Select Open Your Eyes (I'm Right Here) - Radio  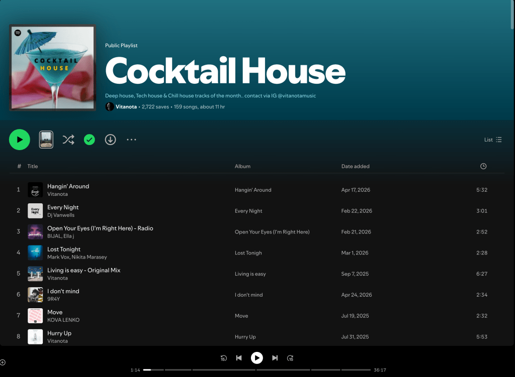click(x=100, y=228)
